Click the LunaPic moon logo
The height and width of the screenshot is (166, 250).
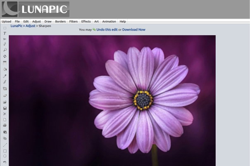pos(10,9)
